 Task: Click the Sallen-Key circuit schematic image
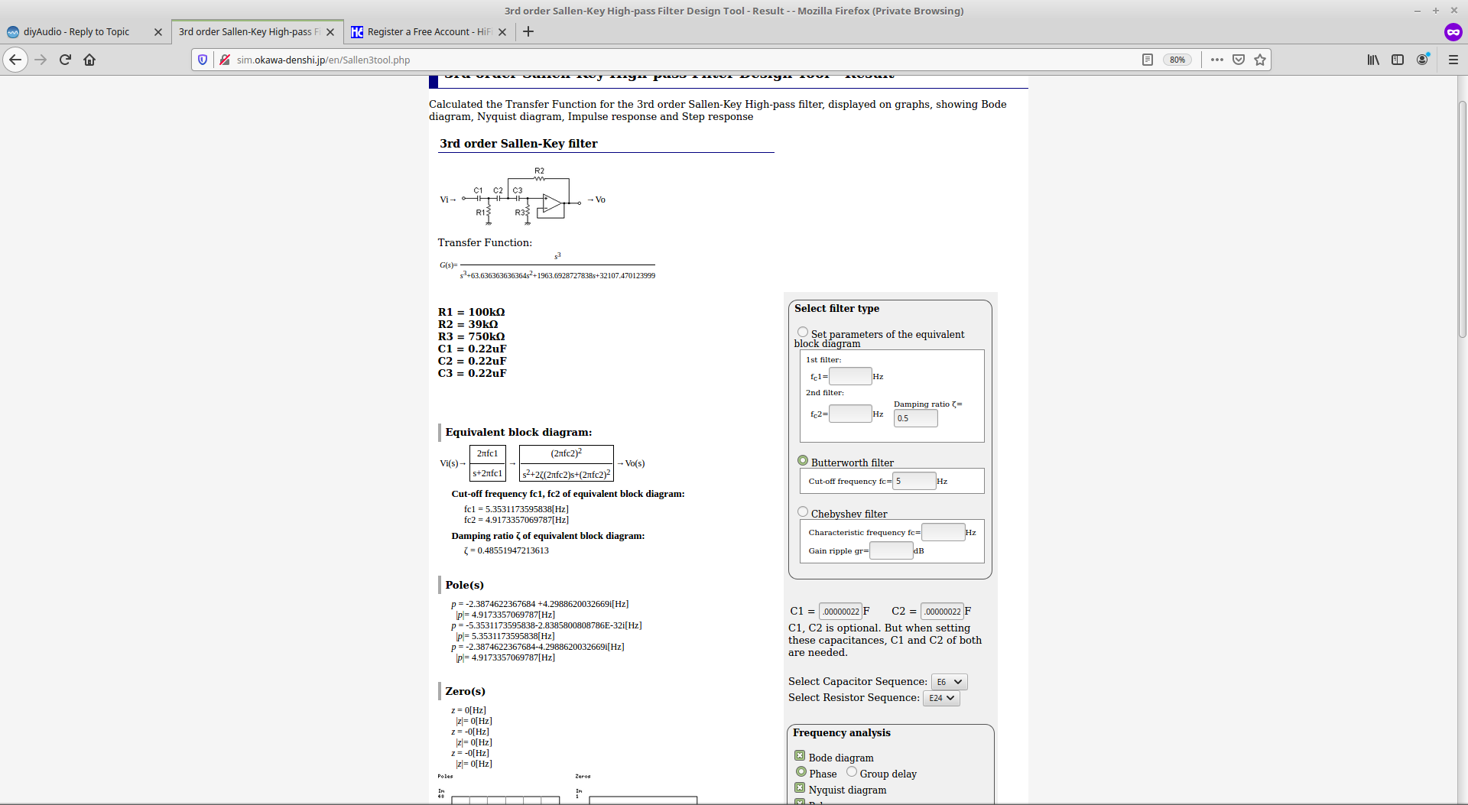pyautogui.click(x=522, y=196)
